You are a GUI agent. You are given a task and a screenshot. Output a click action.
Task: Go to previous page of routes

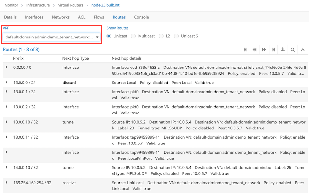[254, 49]
